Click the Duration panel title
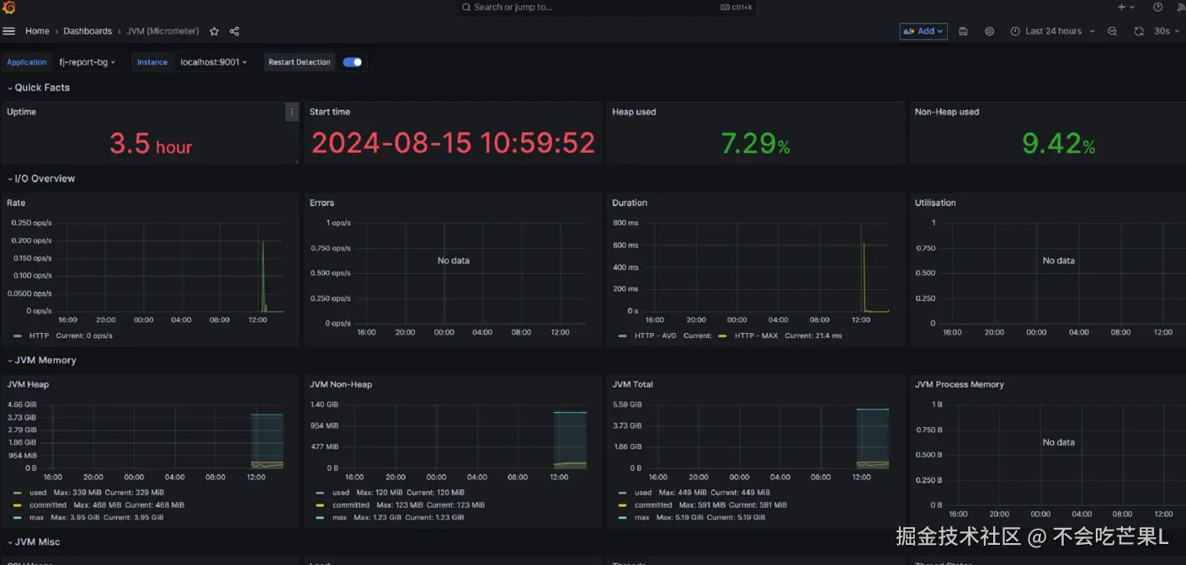Image resolution: width=1186 pixels, height=565 pixels. coord(630,203)
